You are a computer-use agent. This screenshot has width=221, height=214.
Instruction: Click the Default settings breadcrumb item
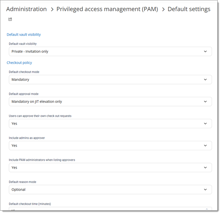tap(189, 9)
